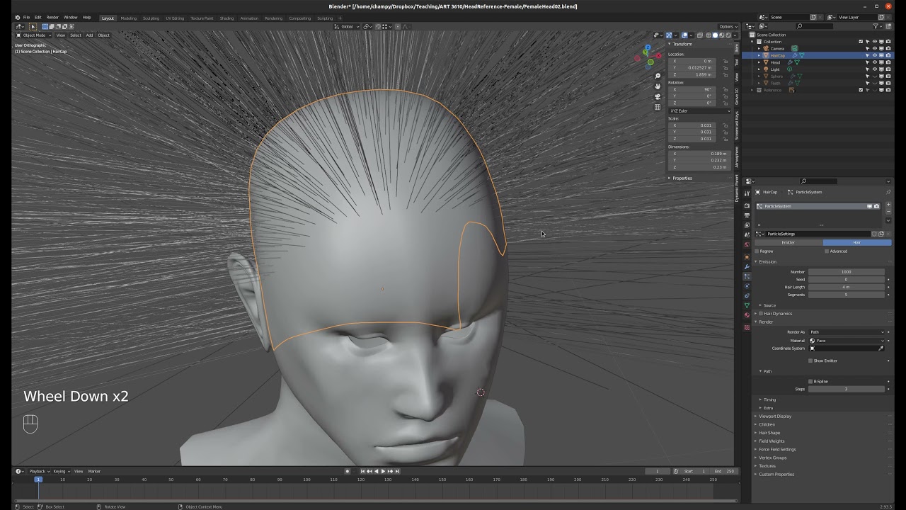Select solid viewport shading mode
Image resolution: width=906 pixels, height=510 pixels.
tap(715, 35)
